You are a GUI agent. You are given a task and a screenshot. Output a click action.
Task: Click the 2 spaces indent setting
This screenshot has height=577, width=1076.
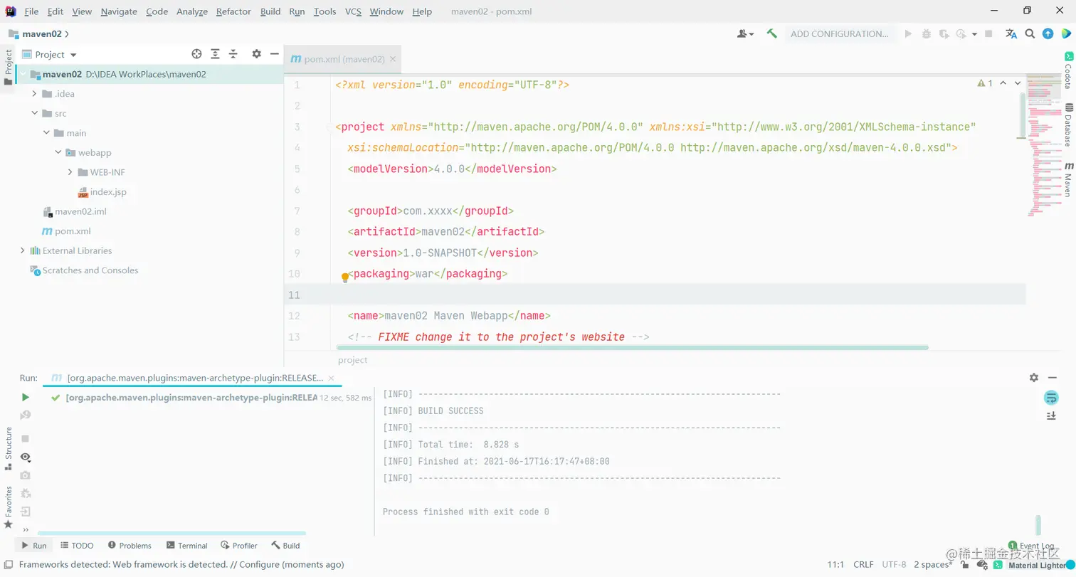coord(932,565)
